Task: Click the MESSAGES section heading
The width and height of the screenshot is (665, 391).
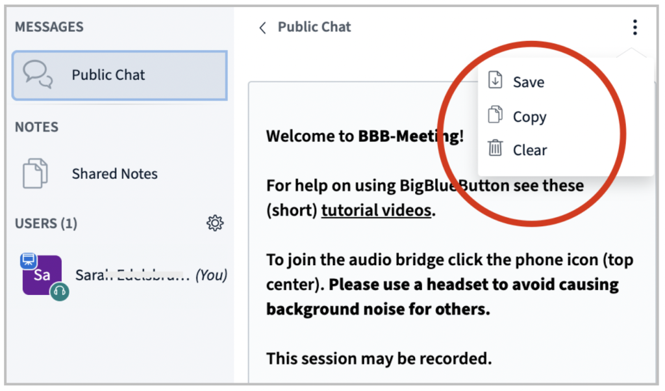Action: pyautogui.click(x=49, y=27)
